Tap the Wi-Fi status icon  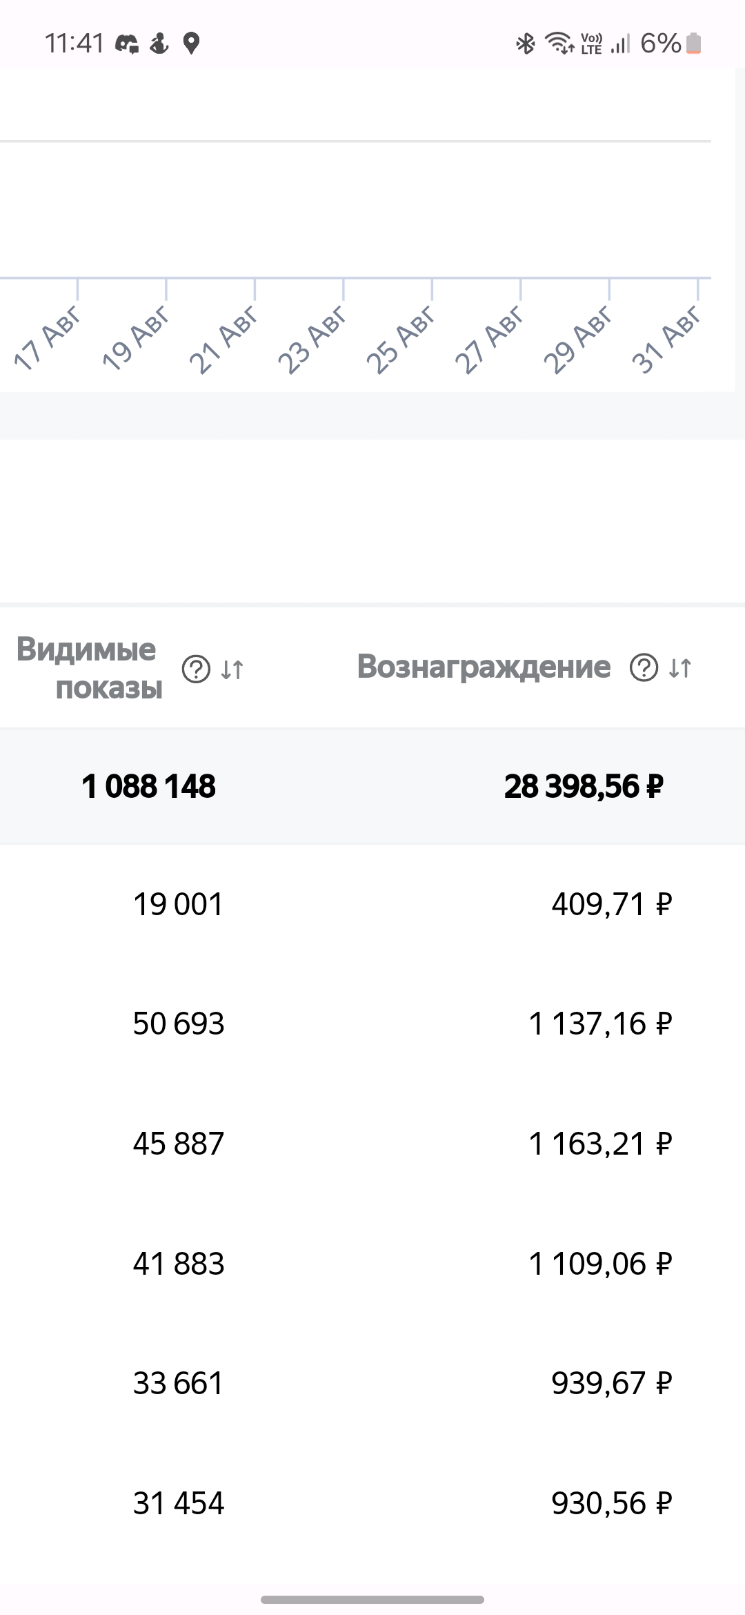[x=559, y=43]
